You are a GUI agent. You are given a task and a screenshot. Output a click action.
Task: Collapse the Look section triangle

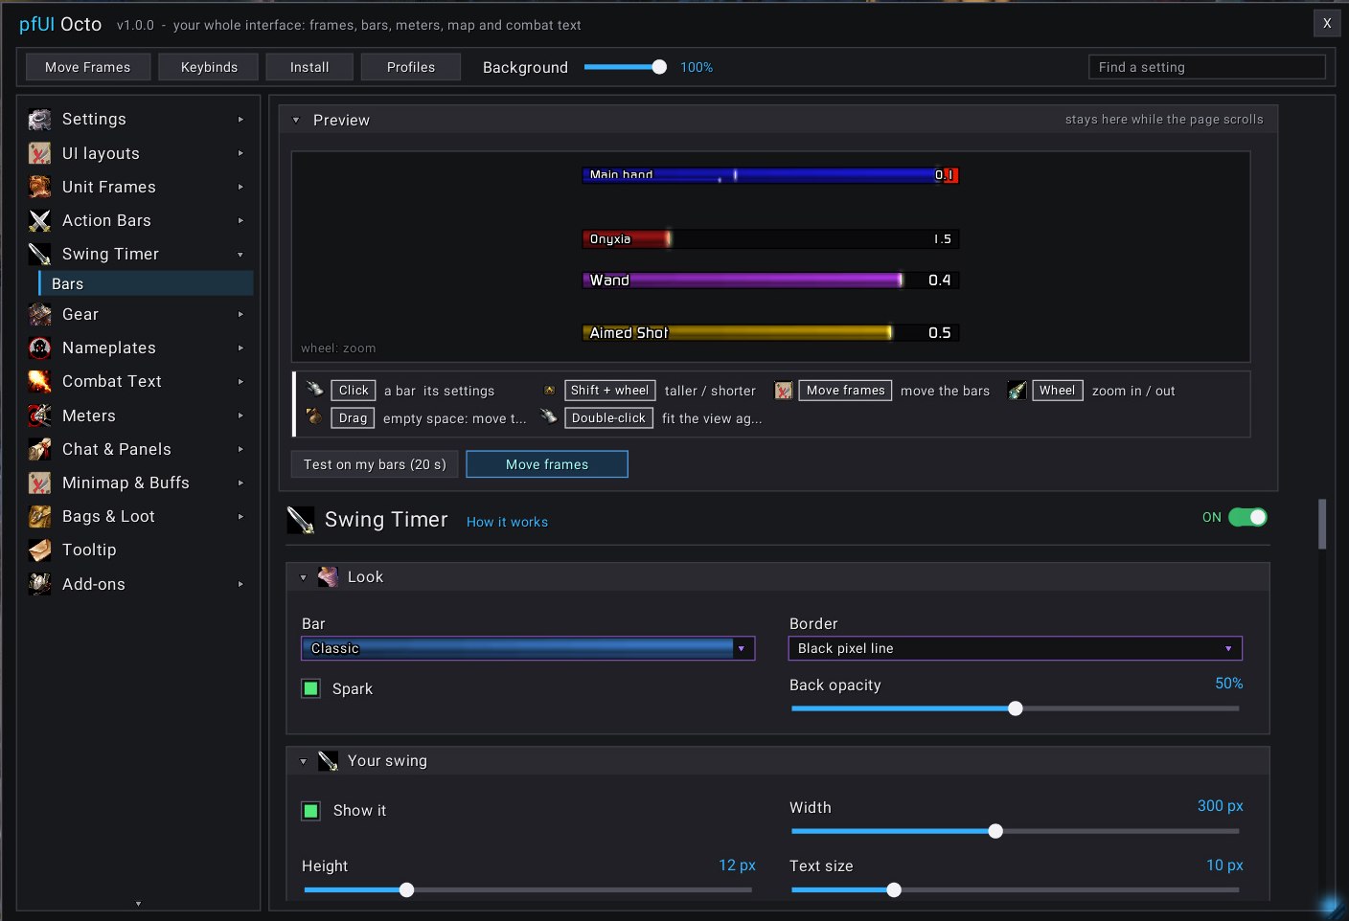pyautogui.click(x=303, y=577)
